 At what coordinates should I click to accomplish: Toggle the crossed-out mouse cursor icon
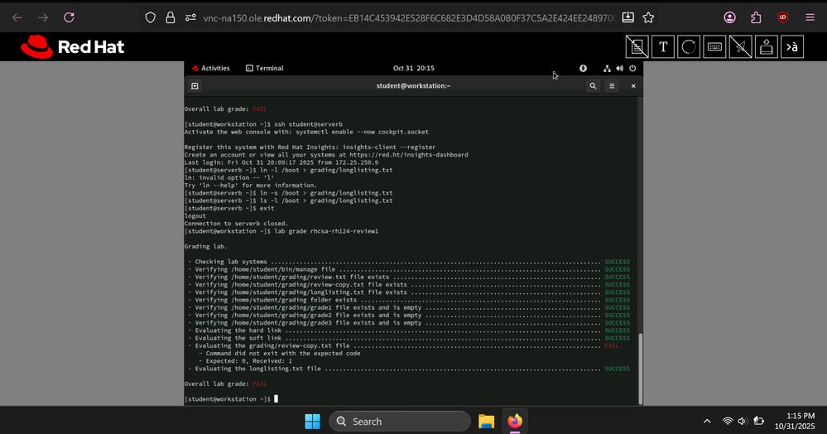741,47
